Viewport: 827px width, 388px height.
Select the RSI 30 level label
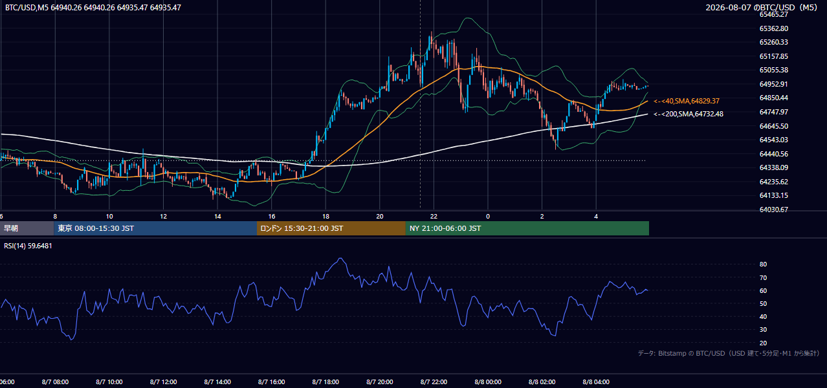coord(764,330)
